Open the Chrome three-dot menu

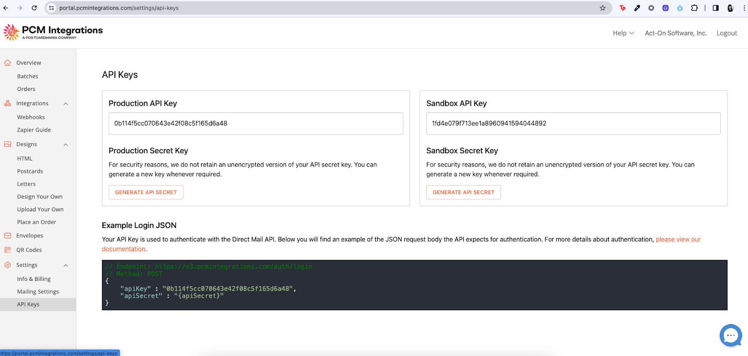point(744,8)
